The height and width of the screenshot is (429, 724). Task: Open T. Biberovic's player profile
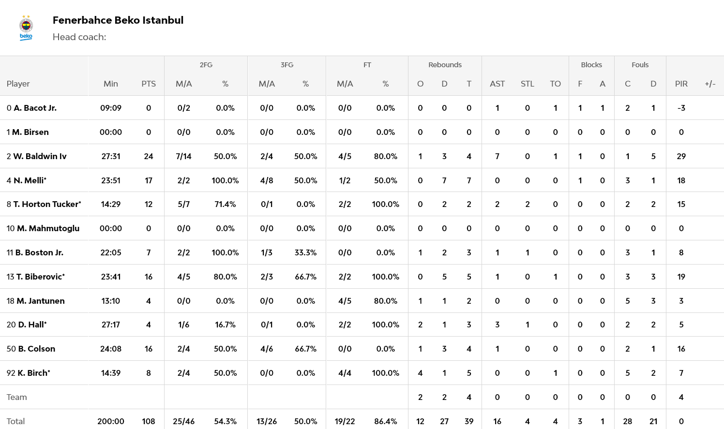tap(40, 277)
